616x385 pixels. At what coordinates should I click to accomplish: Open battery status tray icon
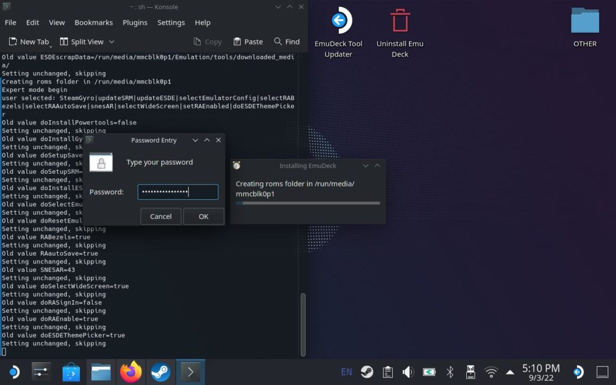pos(429,372)
